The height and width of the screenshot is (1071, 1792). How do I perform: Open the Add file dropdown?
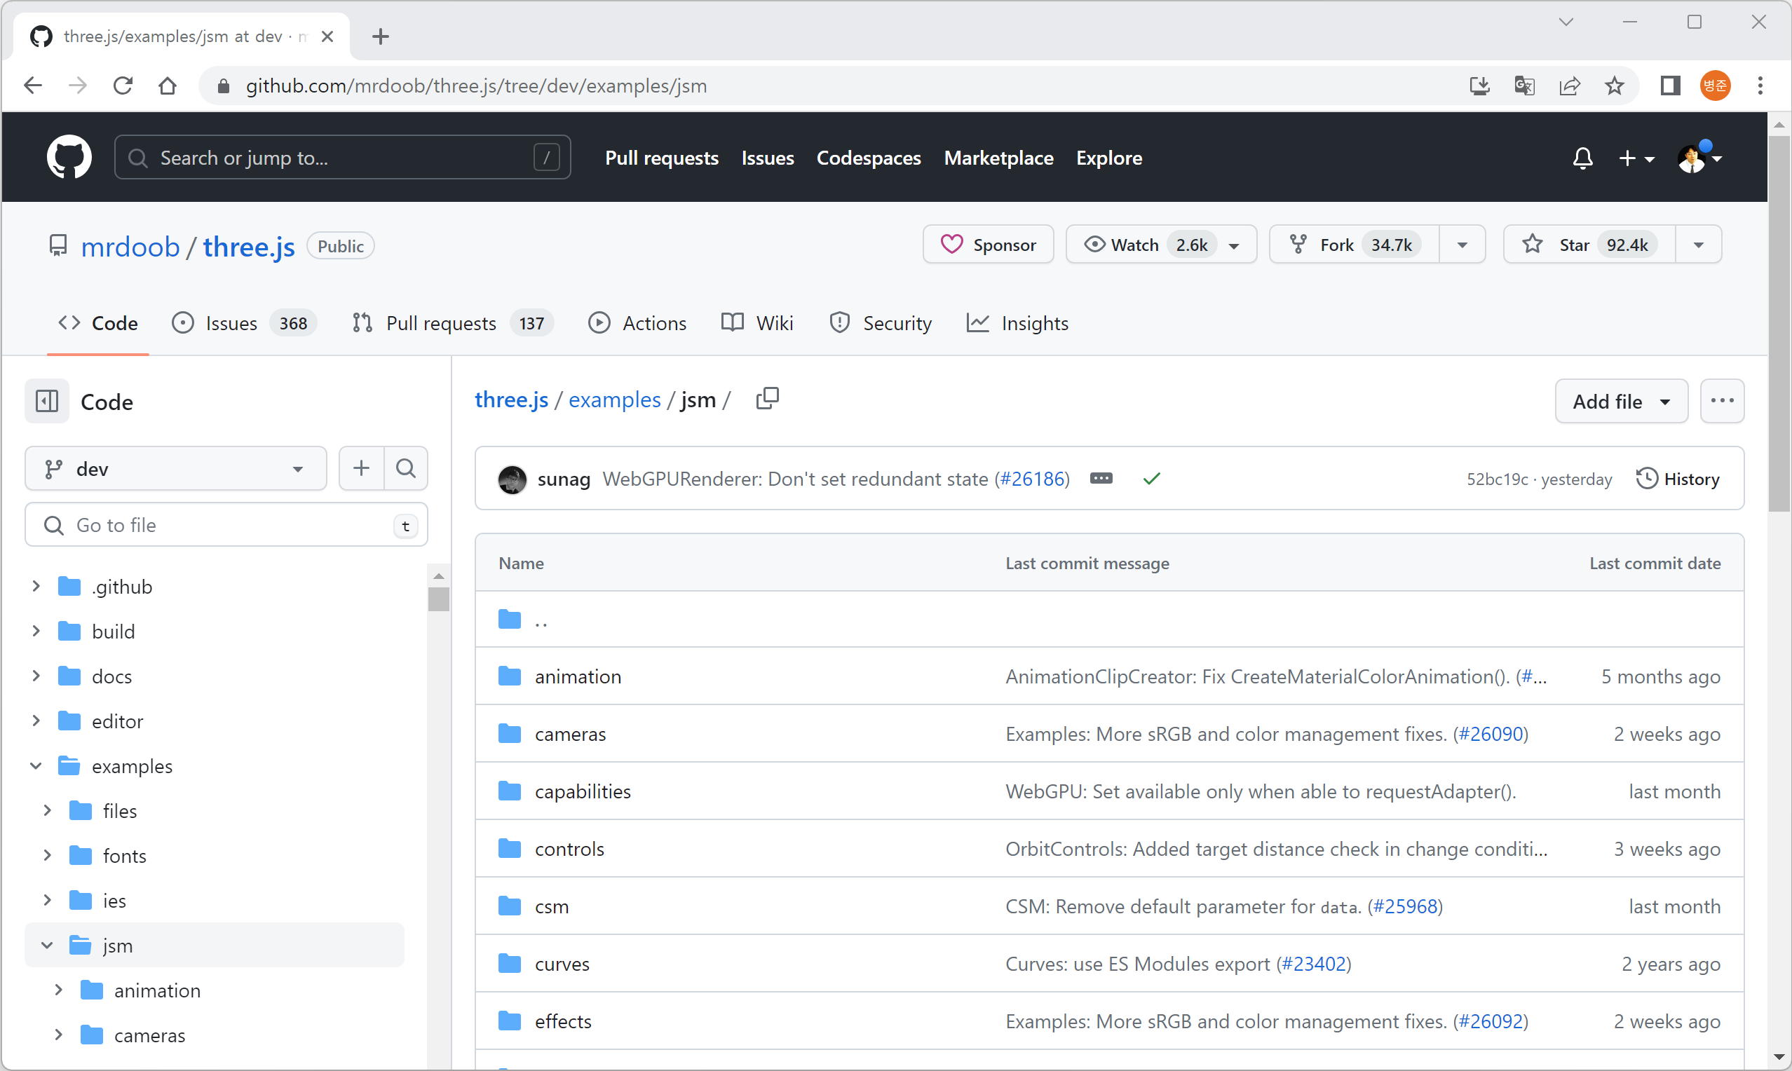(x=1621, y=401)
